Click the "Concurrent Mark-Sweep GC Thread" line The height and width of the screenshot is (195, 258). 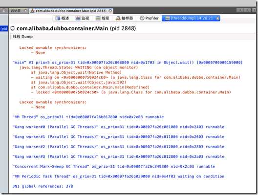click(x=114, y=166)
